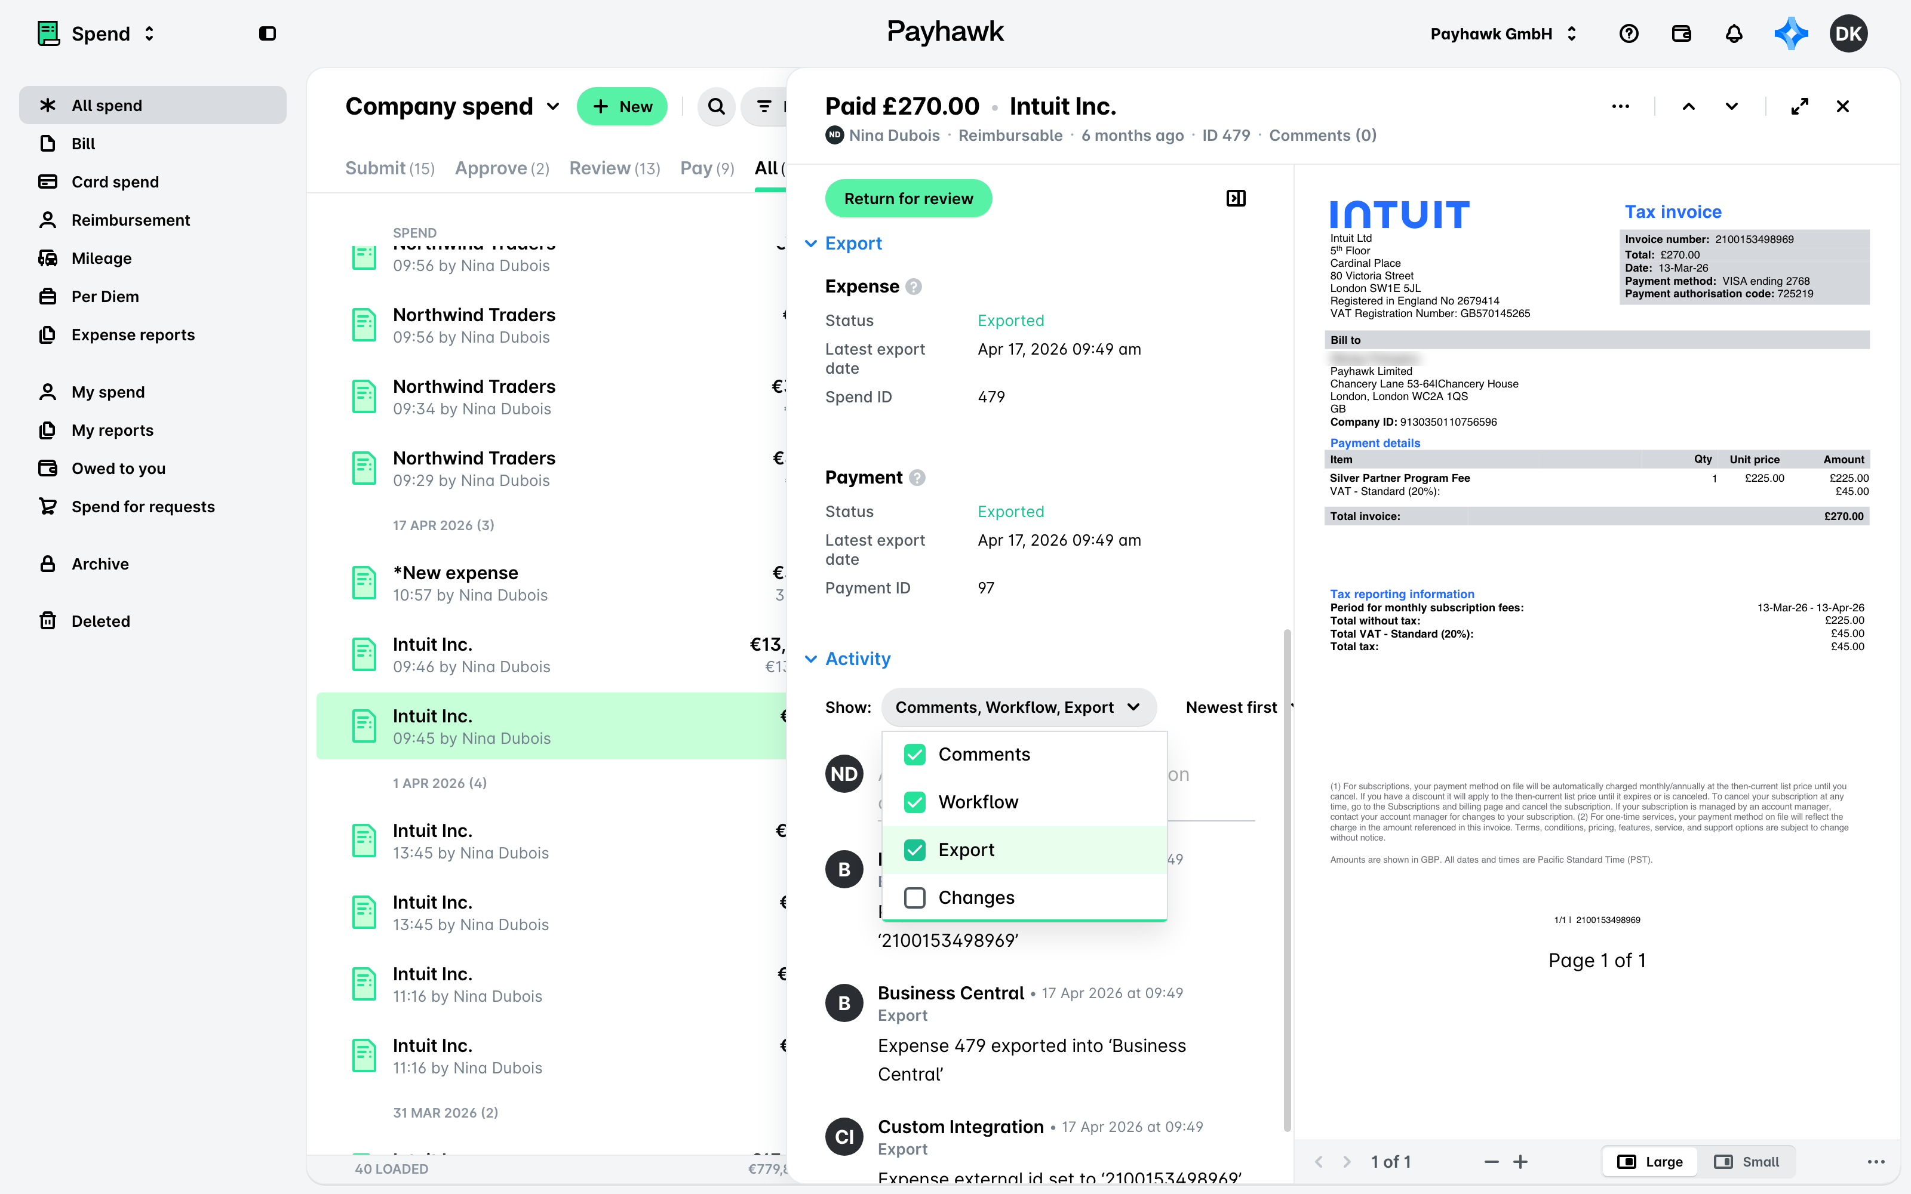
Task: Click the search magnifier icon
Action: [x=716, y=106]
